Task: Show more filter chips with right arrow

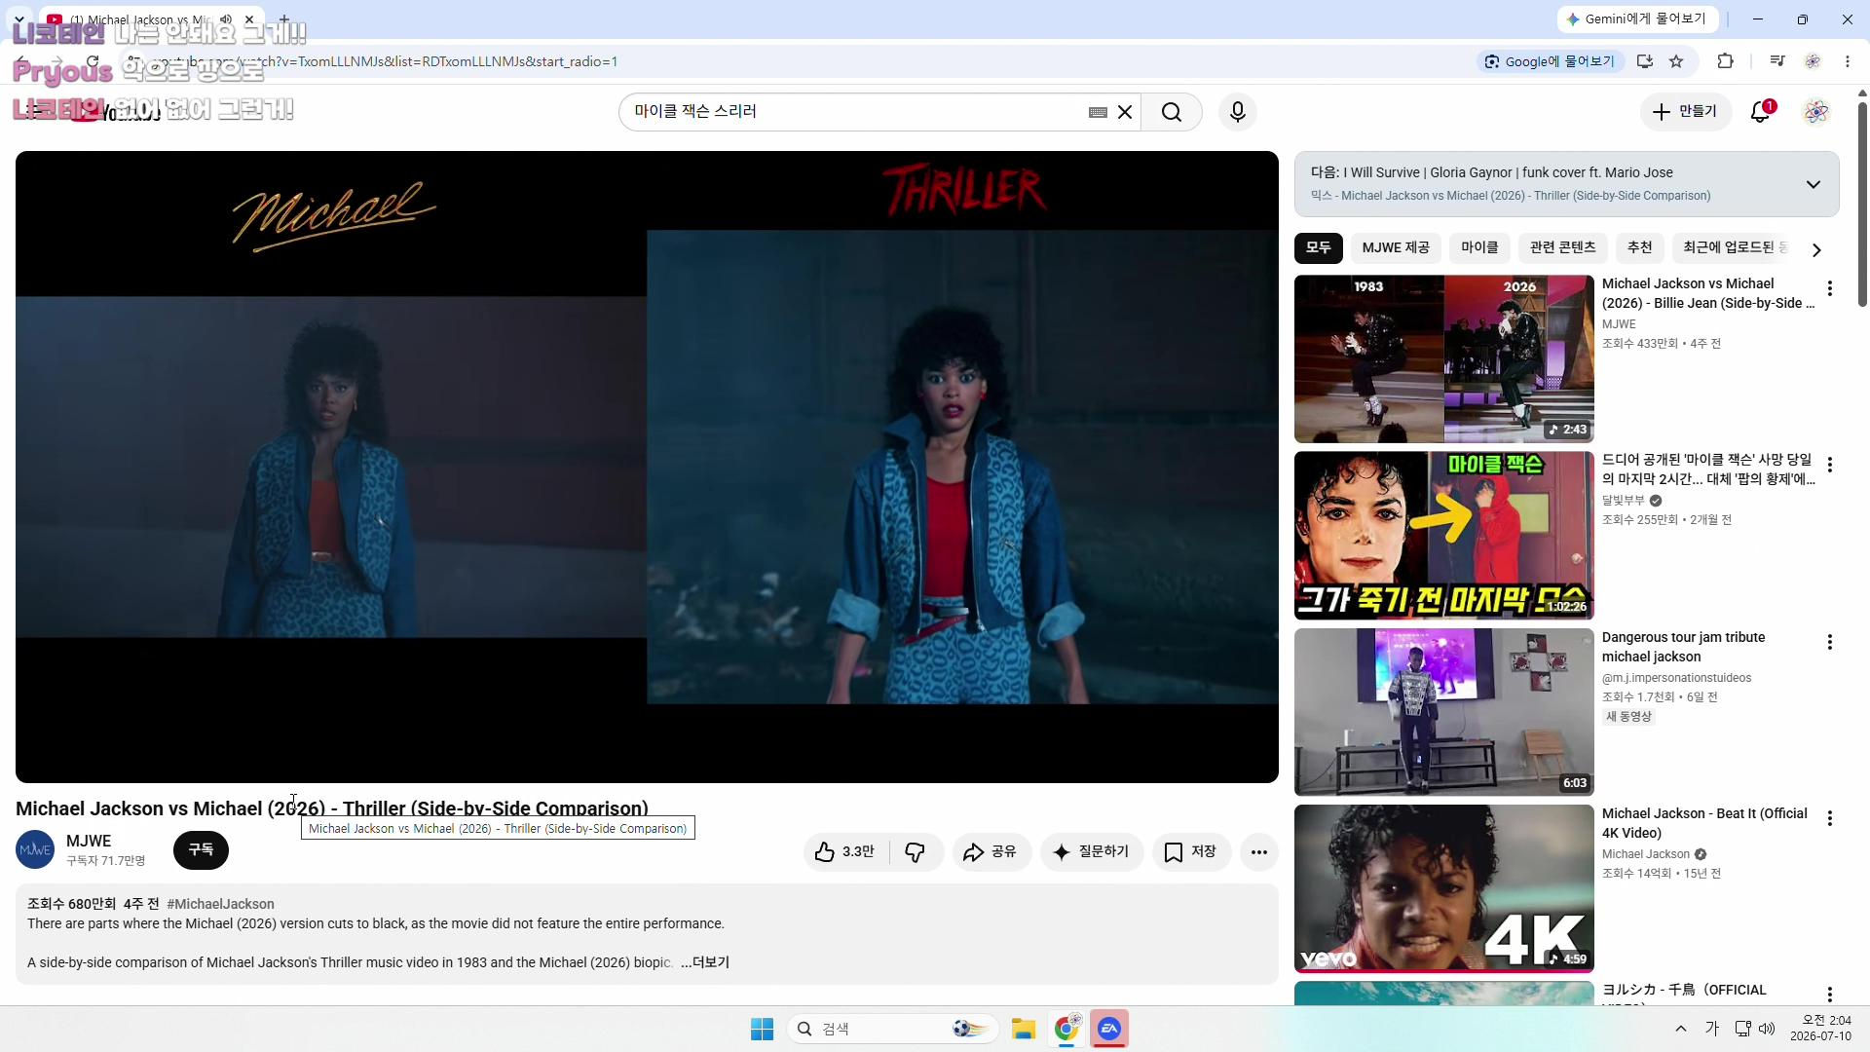Action: [x=1816, y=249]
